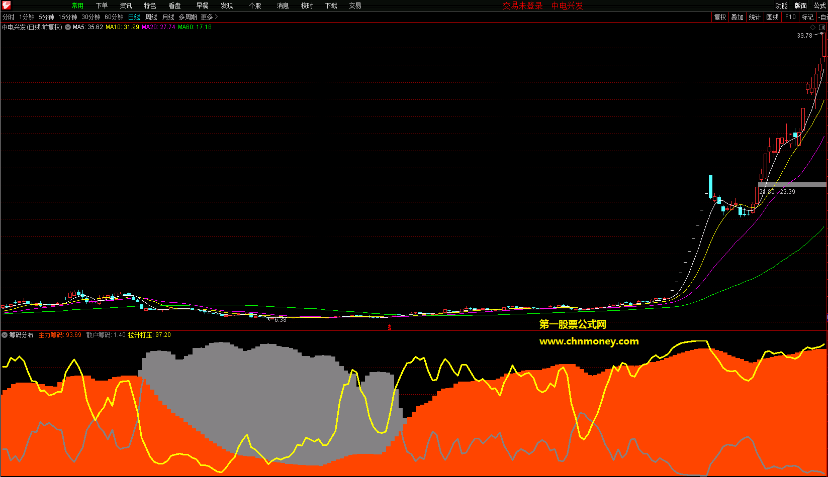Click the -自选 toolbar button at far right

click(822, 17)
